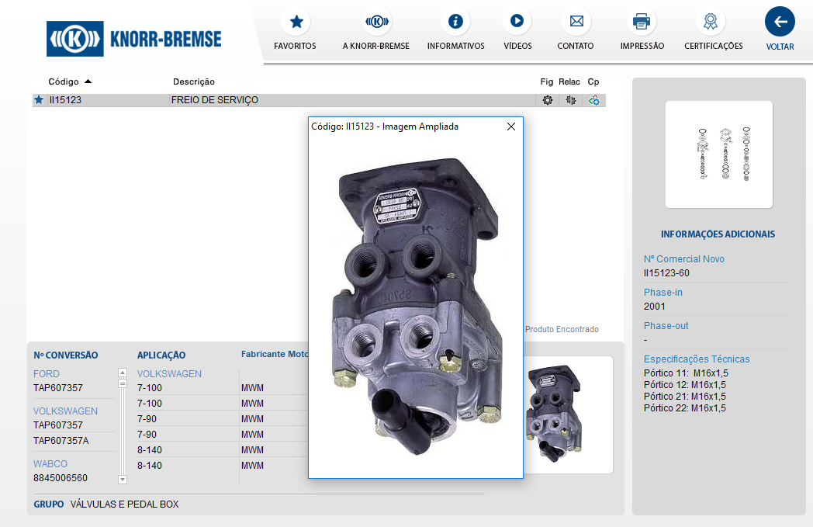Open Informativos info icon
The width and height of the screenshot is (813, 527).
click(455, 22)
